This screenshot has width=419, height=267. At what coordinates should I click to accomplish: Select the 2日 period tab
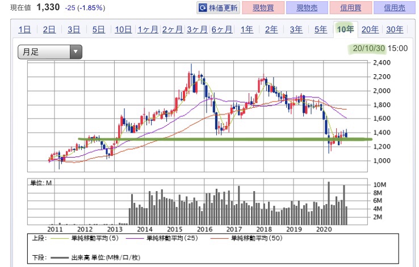[x=49, y=29]
